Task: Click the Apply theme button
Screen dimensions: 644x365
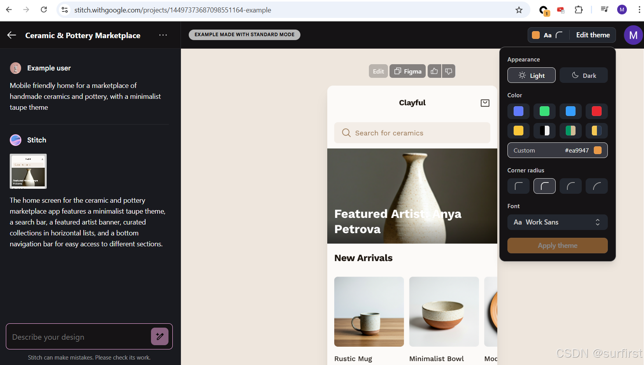Action: coord(557,246)
